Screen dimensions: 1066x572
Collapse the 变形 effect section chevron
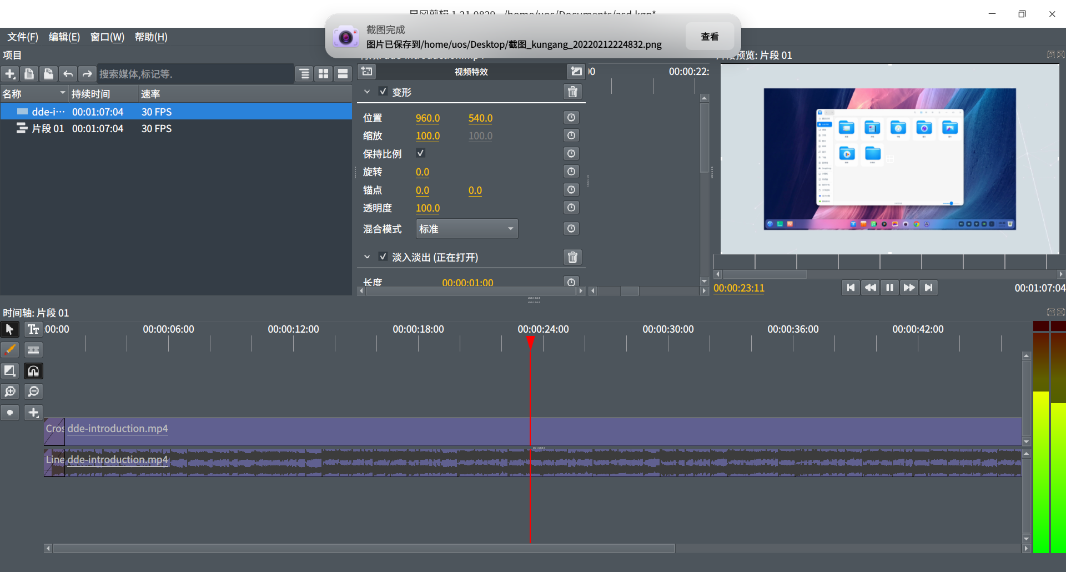tap(367, 92)
